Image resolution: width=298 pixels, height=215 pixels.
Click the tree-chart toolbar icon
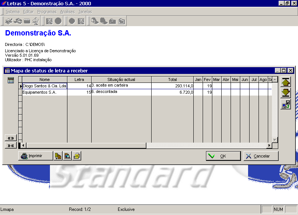36,21
